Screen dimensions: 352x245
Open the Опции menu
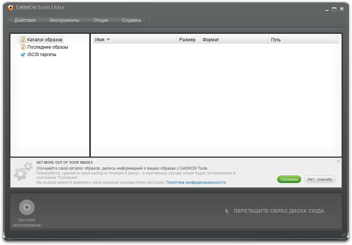[x=100, y=20]
